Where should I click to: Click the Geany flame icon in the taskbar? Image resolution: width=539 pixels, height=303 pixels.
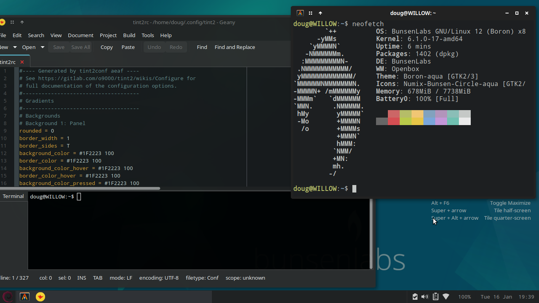40,296
